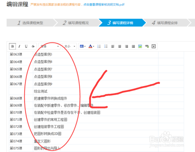195x152 pixels.
Task: Open the 字体 font family dropdown
Action: [50, 46]
